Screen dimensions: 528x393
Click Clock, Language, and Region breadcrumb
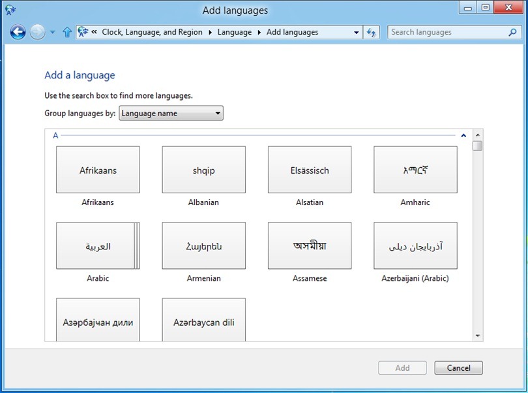152,32
